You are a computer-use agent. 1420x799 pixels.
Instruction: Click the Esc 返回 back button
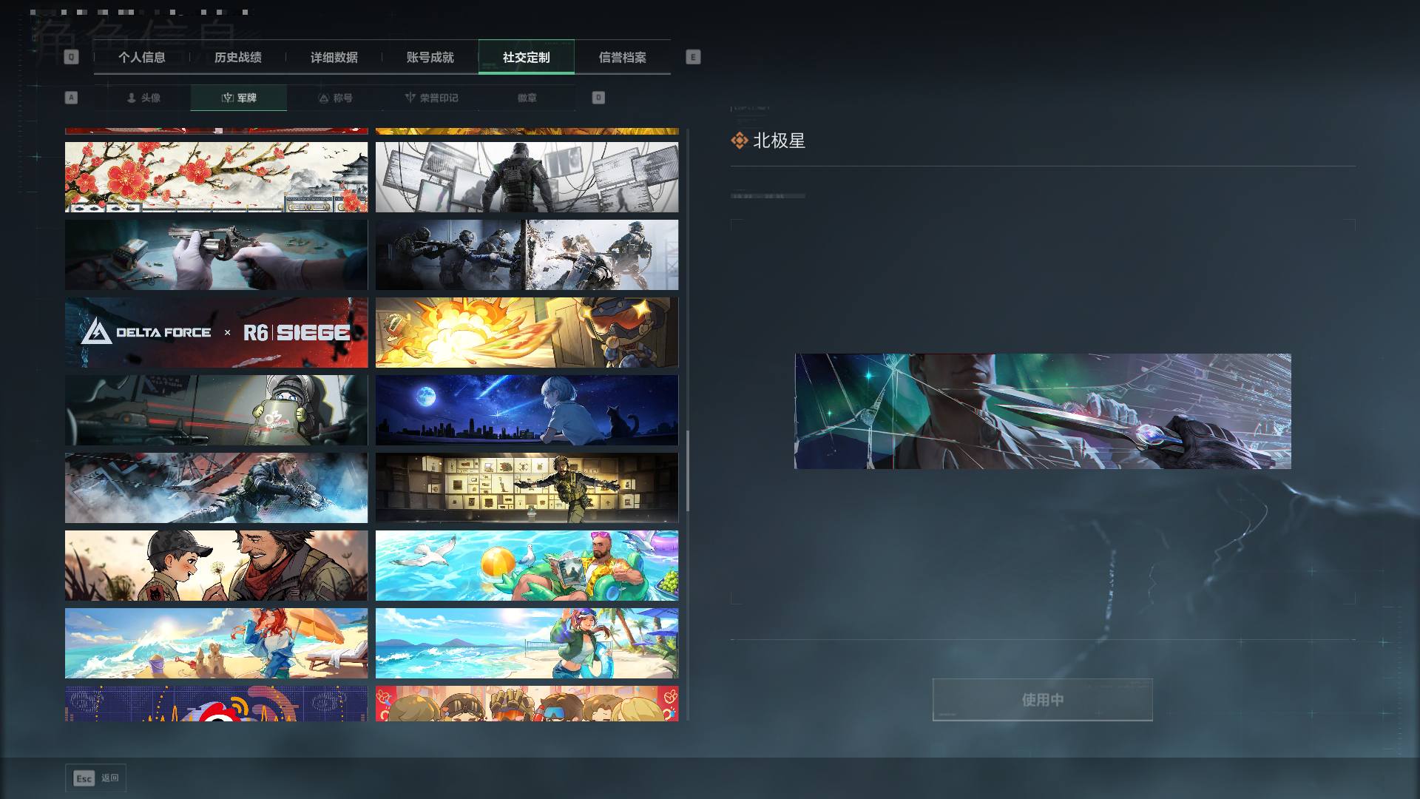(95, 778)
